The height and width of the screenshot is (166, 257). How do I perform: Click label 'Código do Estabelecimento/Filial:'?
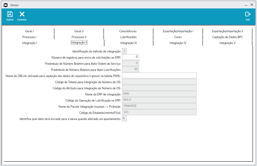[100, 113]
